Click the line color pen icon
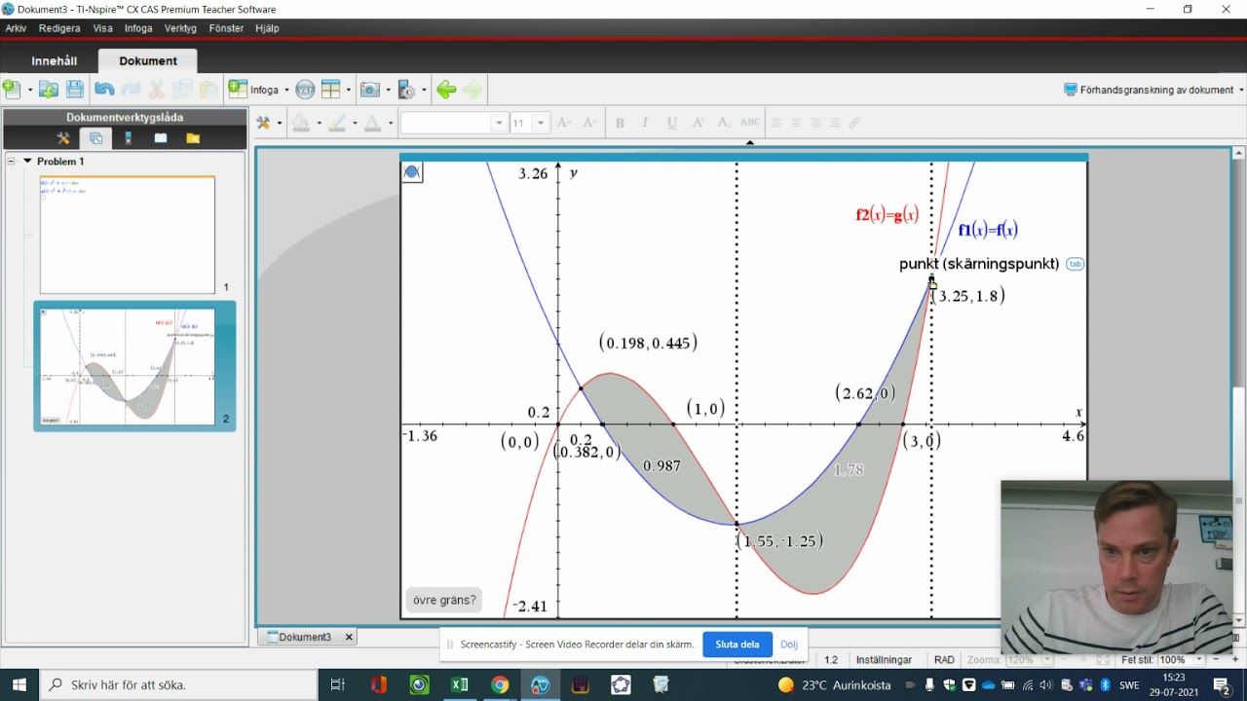This screenshot has height=701, width=1247. pyautogui.click(x=337, y=123)
